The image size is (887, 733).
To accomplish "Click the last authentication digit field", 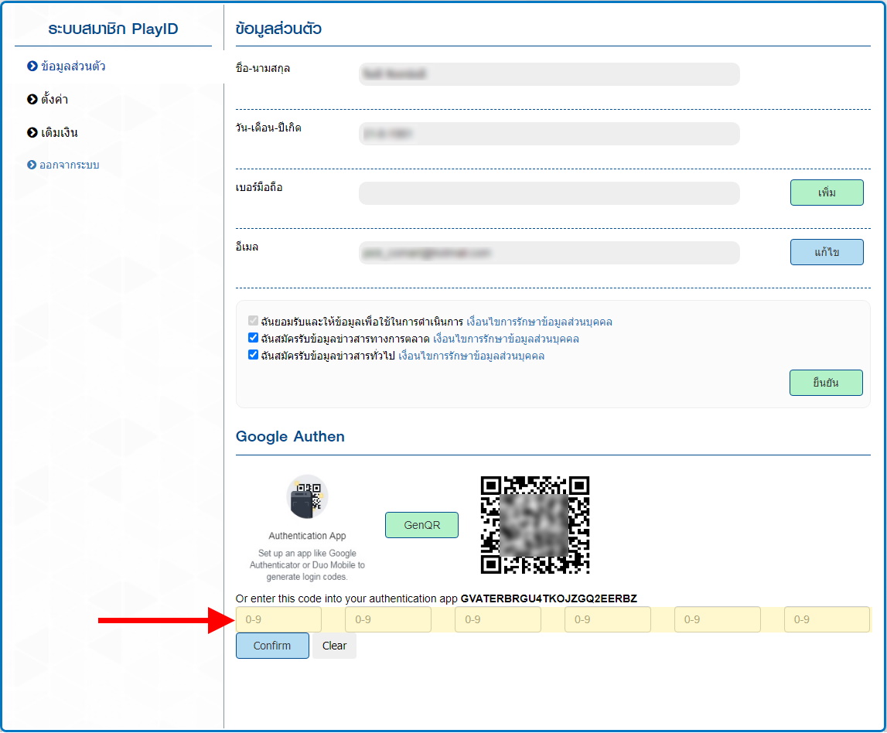I will pos(827,619).
